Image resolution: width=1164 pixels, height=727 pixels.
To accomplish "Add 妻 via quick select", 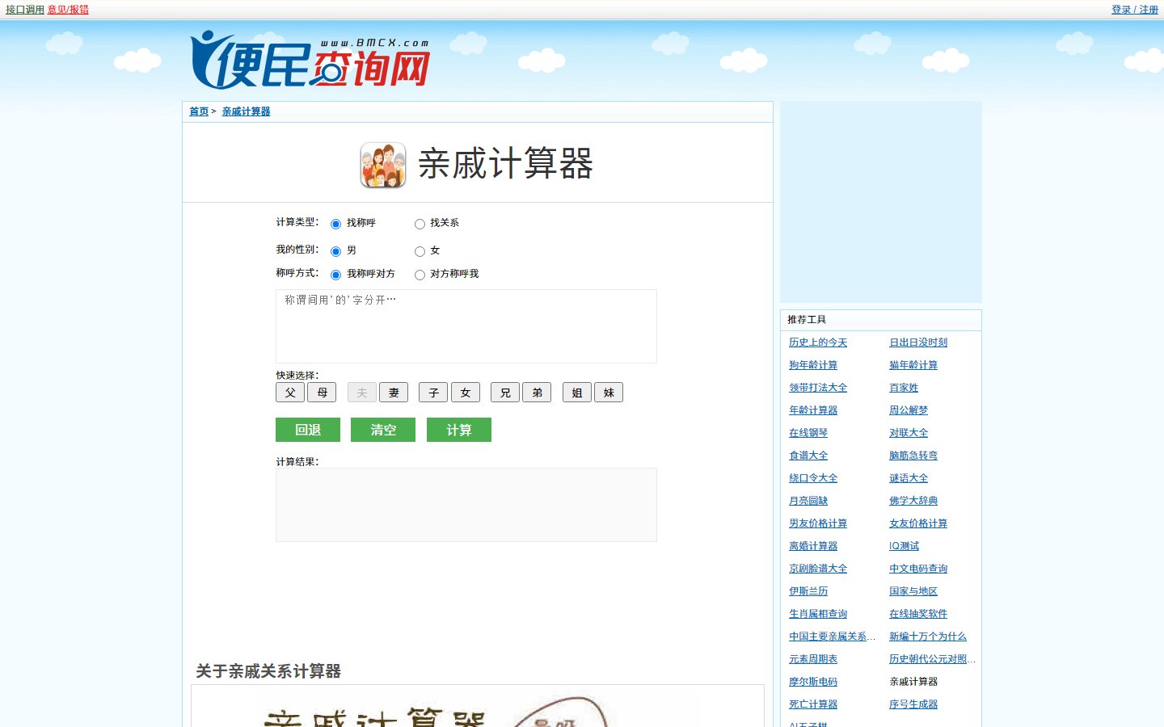I will [x=394, y=393].
